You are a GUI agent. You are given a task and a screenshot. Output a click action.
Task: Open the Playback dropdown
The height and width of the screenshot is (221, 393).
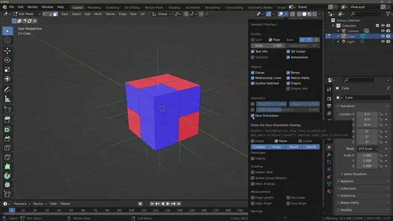point(21,204)
